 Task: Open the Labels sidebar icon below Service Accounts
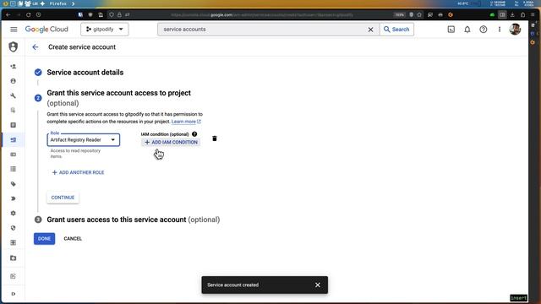14,155
